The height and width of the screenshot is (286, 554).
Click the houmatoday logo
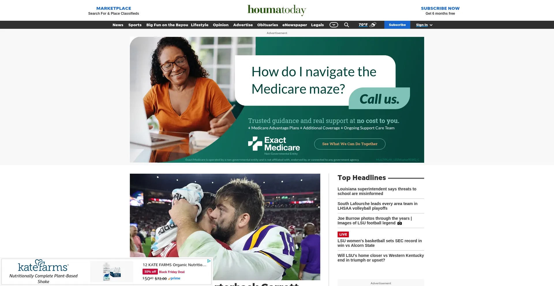(277, 10)
